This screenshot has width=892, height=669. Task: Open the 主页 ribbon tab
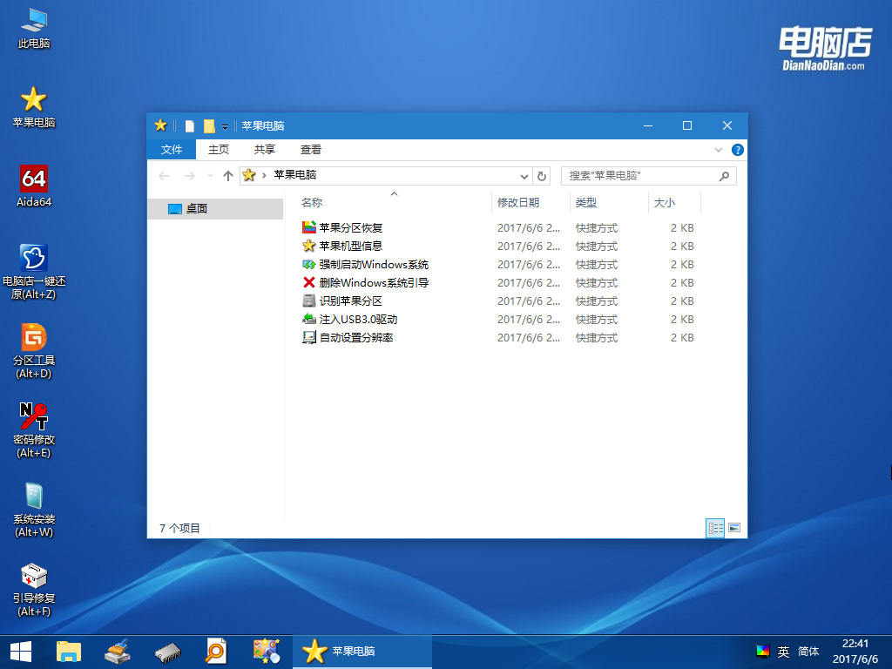point(219,150)
